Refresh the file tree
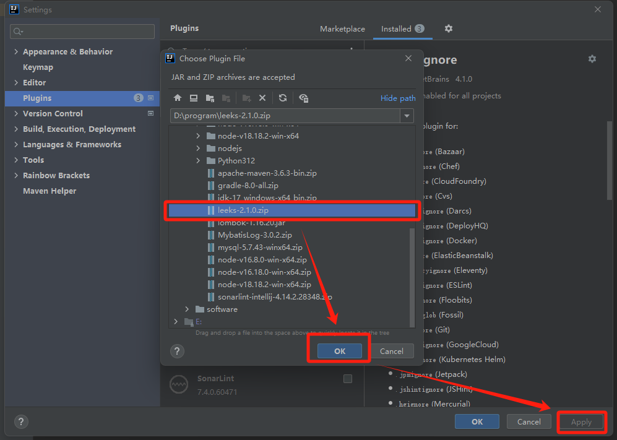This screenshot has height=440, width=617. pyautogui.click(x=283, y=98)
